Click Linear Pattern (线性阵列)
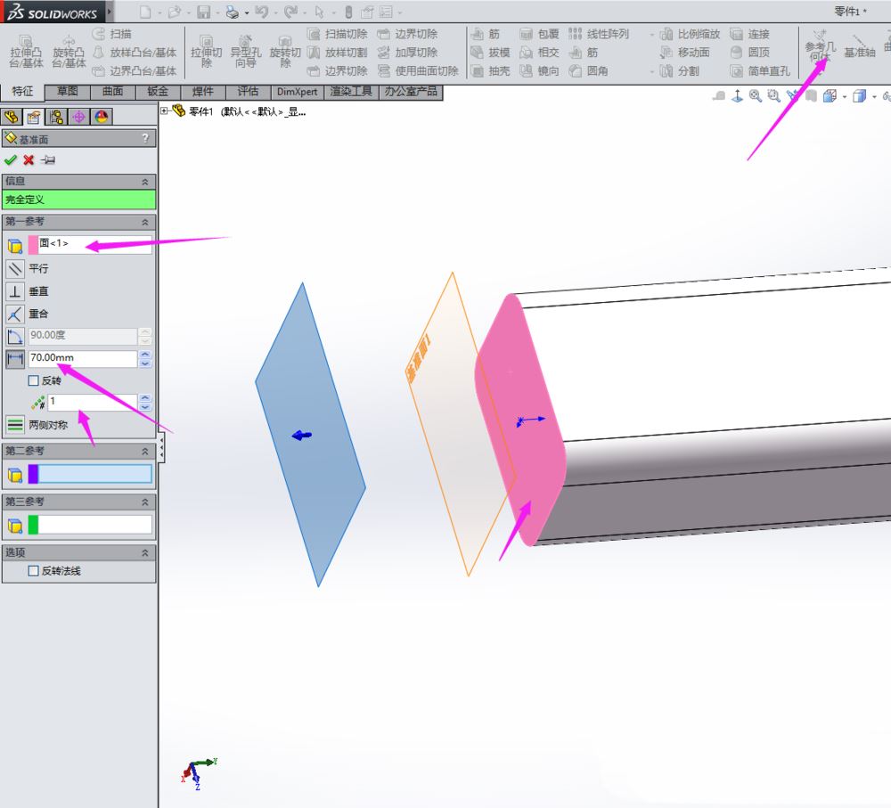Image resolution: width=891 pixels, height=808 pixels. tap(599, 34)
